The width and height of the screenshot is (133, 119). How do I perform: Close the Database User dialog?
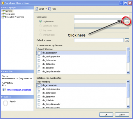coord(130,3)
